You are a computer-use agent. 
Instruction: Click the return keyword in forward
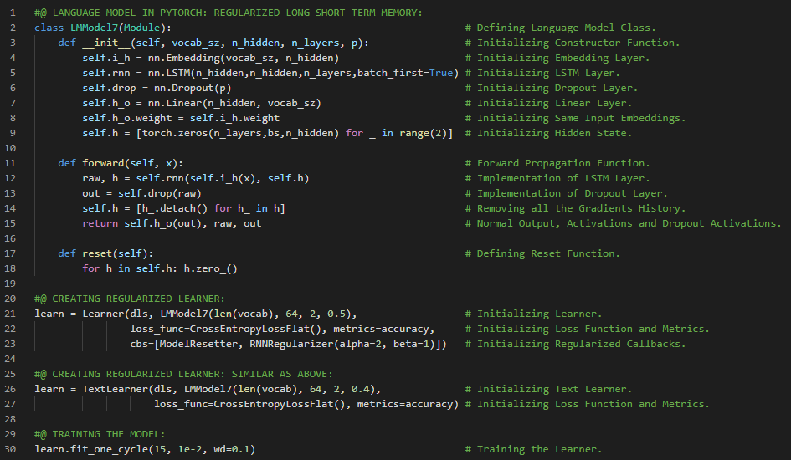(x=100, y=223)
